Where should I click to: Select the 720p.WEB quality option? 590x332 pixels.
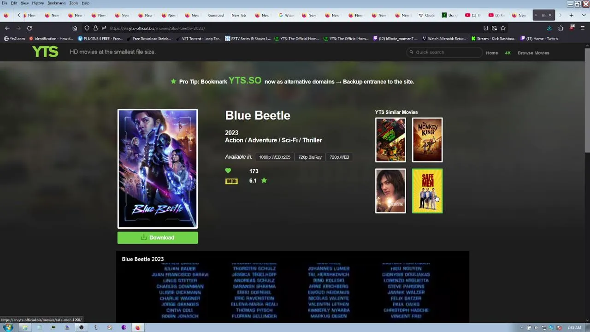tap(339, 157)
